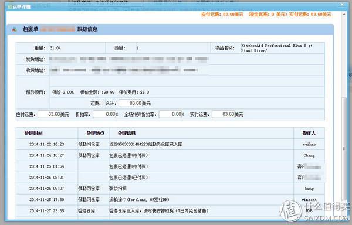Viewport: 352px width, 225px height.
Task: Click the 运单详细 title bar icon
Action: point(9,7)
